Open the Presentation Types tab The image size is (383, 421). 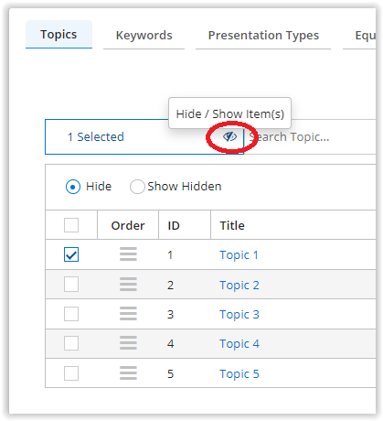[263, 36]
